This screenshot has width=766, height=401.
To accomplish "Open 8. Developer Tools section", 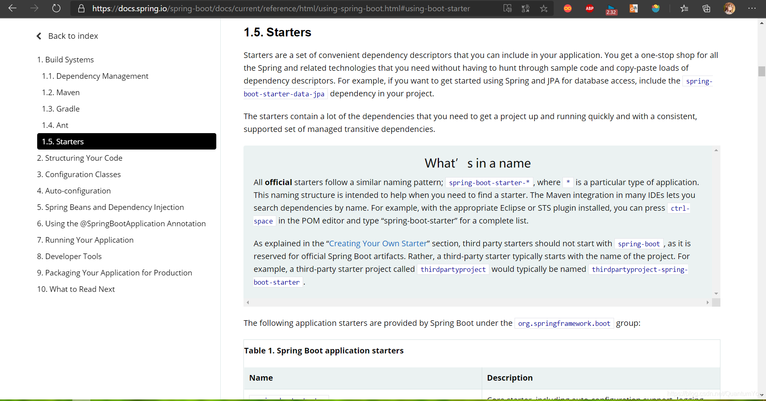I will pos(70,256).
